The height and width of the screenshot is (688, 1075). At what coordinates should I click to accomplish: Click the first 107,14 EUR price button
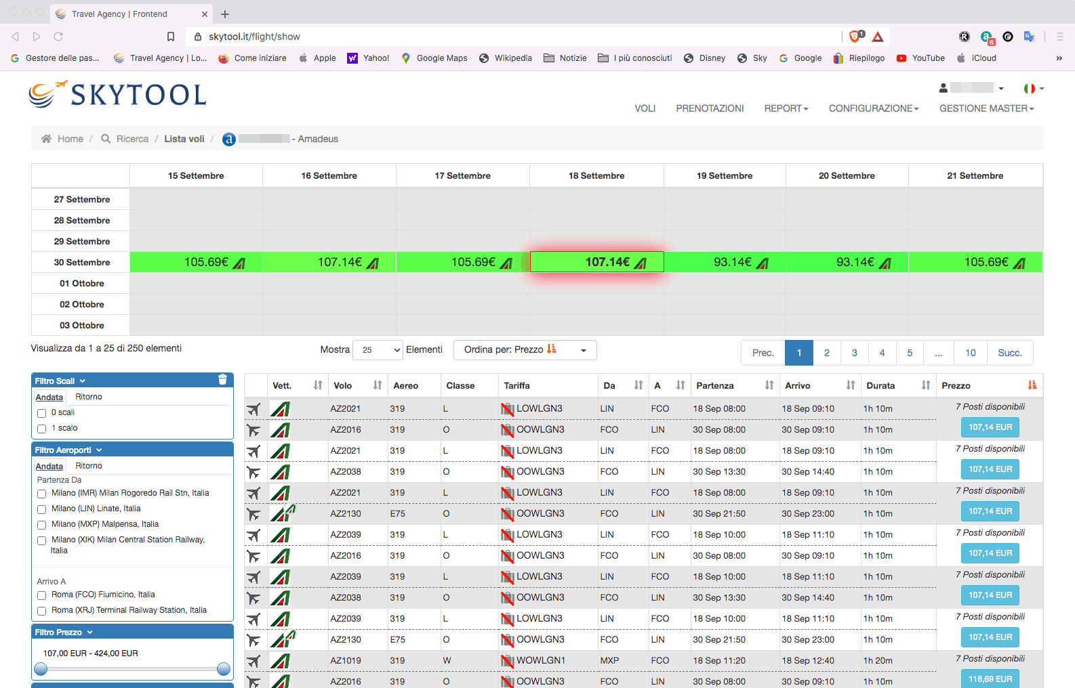tap(990, 427)
